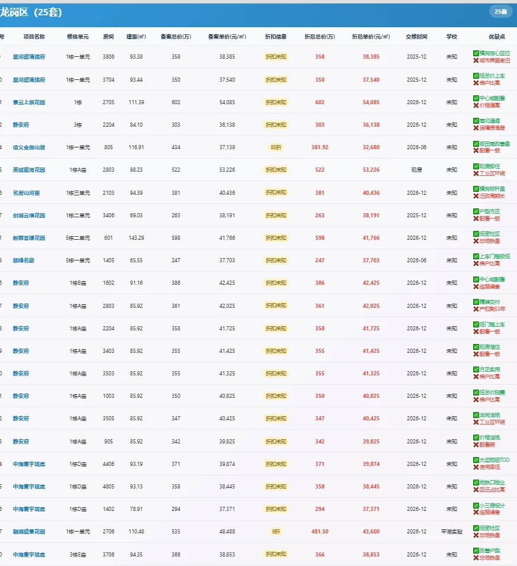
Task: Select the 交楼时间 column header
Action: point(416,37)
